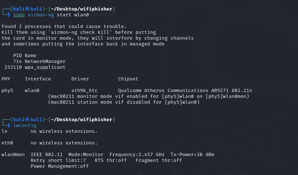The height and width of the screenshot is (175, 298).
Task: Click the 'phy5' entry under PHY column
Action: tap(7, 91)
